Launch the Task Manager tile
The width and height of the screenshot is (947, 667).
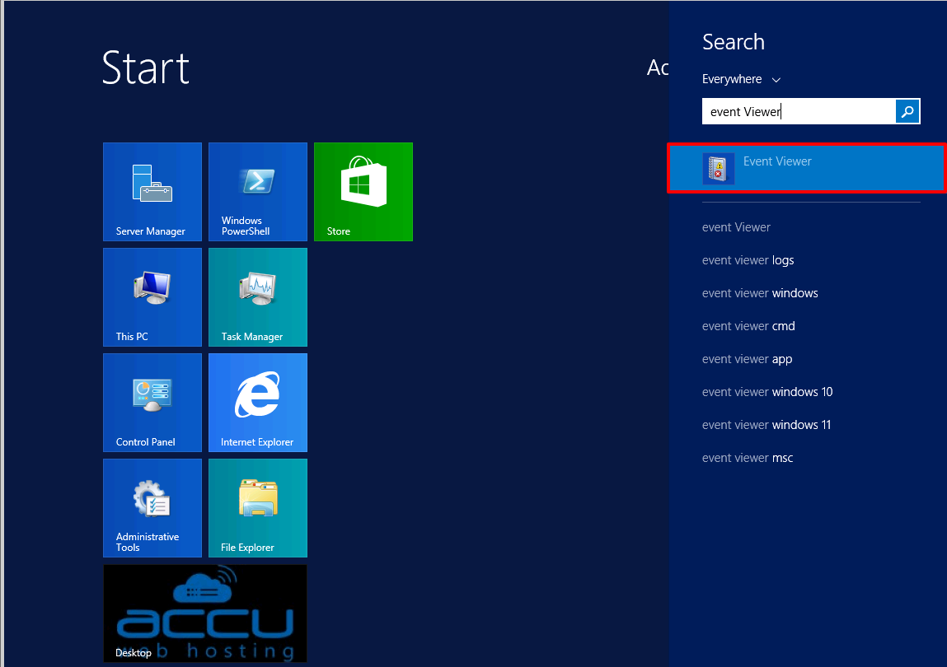coord(258,297)
